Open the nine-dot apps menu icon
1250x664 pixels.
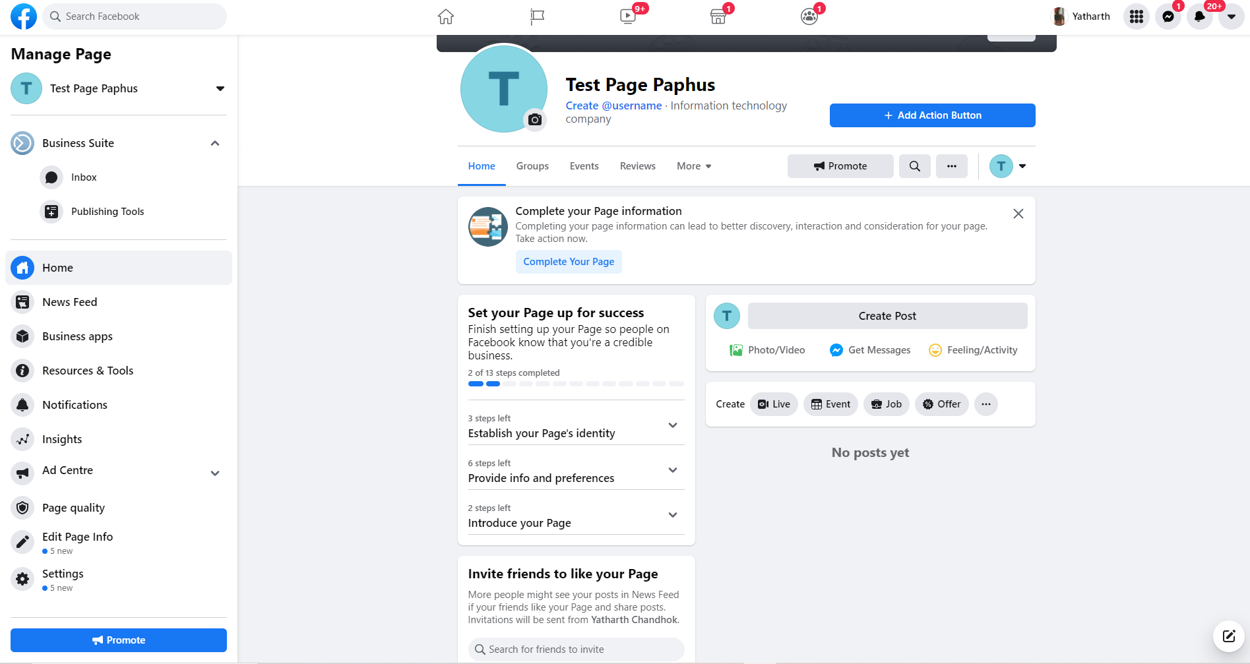(1137, 16)
